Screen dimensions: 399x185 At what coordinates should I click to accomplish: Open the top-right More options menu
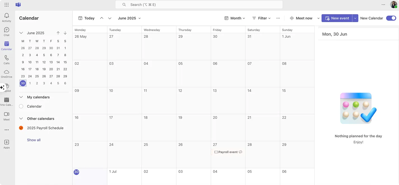pos(383,4)
